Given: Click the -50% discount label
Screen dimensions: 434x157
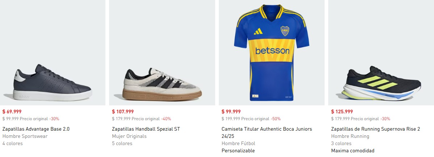Looking at the screenshot, I should (x=275, y=119).
